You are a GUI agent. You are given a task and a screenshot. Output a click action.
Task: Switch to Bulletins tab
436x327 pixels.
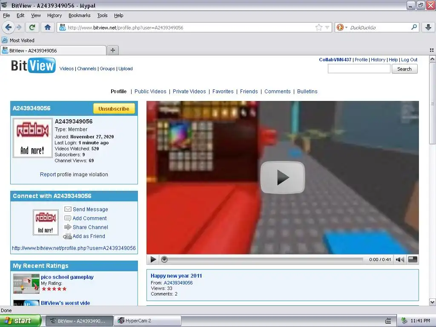pyautogui.click(x=307, y=92)
